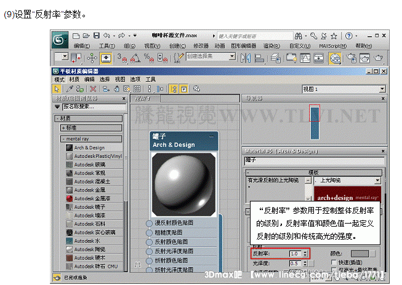This screenshot has height=285, width=402.
Task: Toggle keyboard shortcut override
Action: 106,58
